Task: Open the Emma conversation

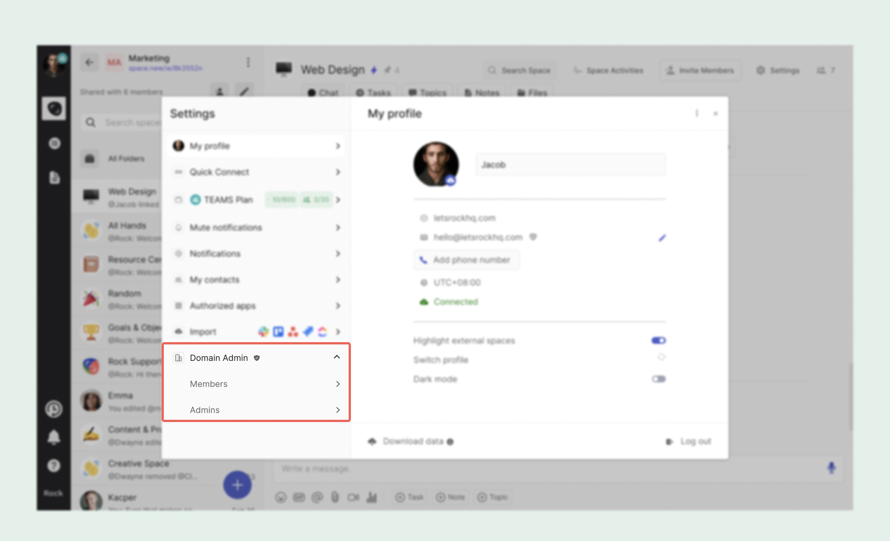Action: (x=117, y=401)
